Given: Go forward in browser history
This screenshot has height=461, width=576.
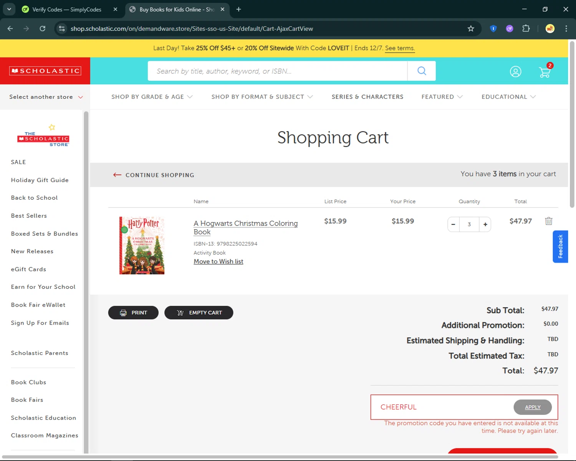Looking at the screenshot, I should click(x=26, y=28).
